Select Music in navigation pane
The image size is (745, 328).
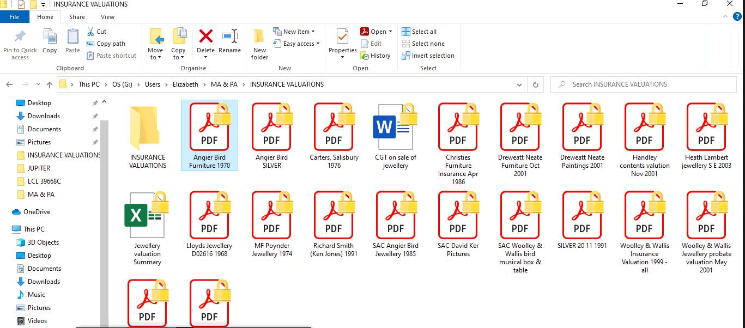[x=37, y=295]
